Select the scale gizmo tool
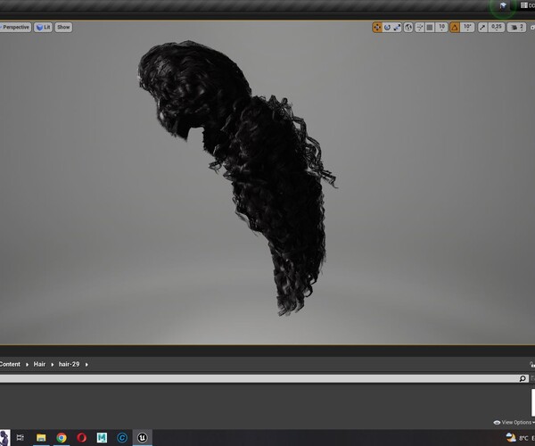 coord(397,28)
